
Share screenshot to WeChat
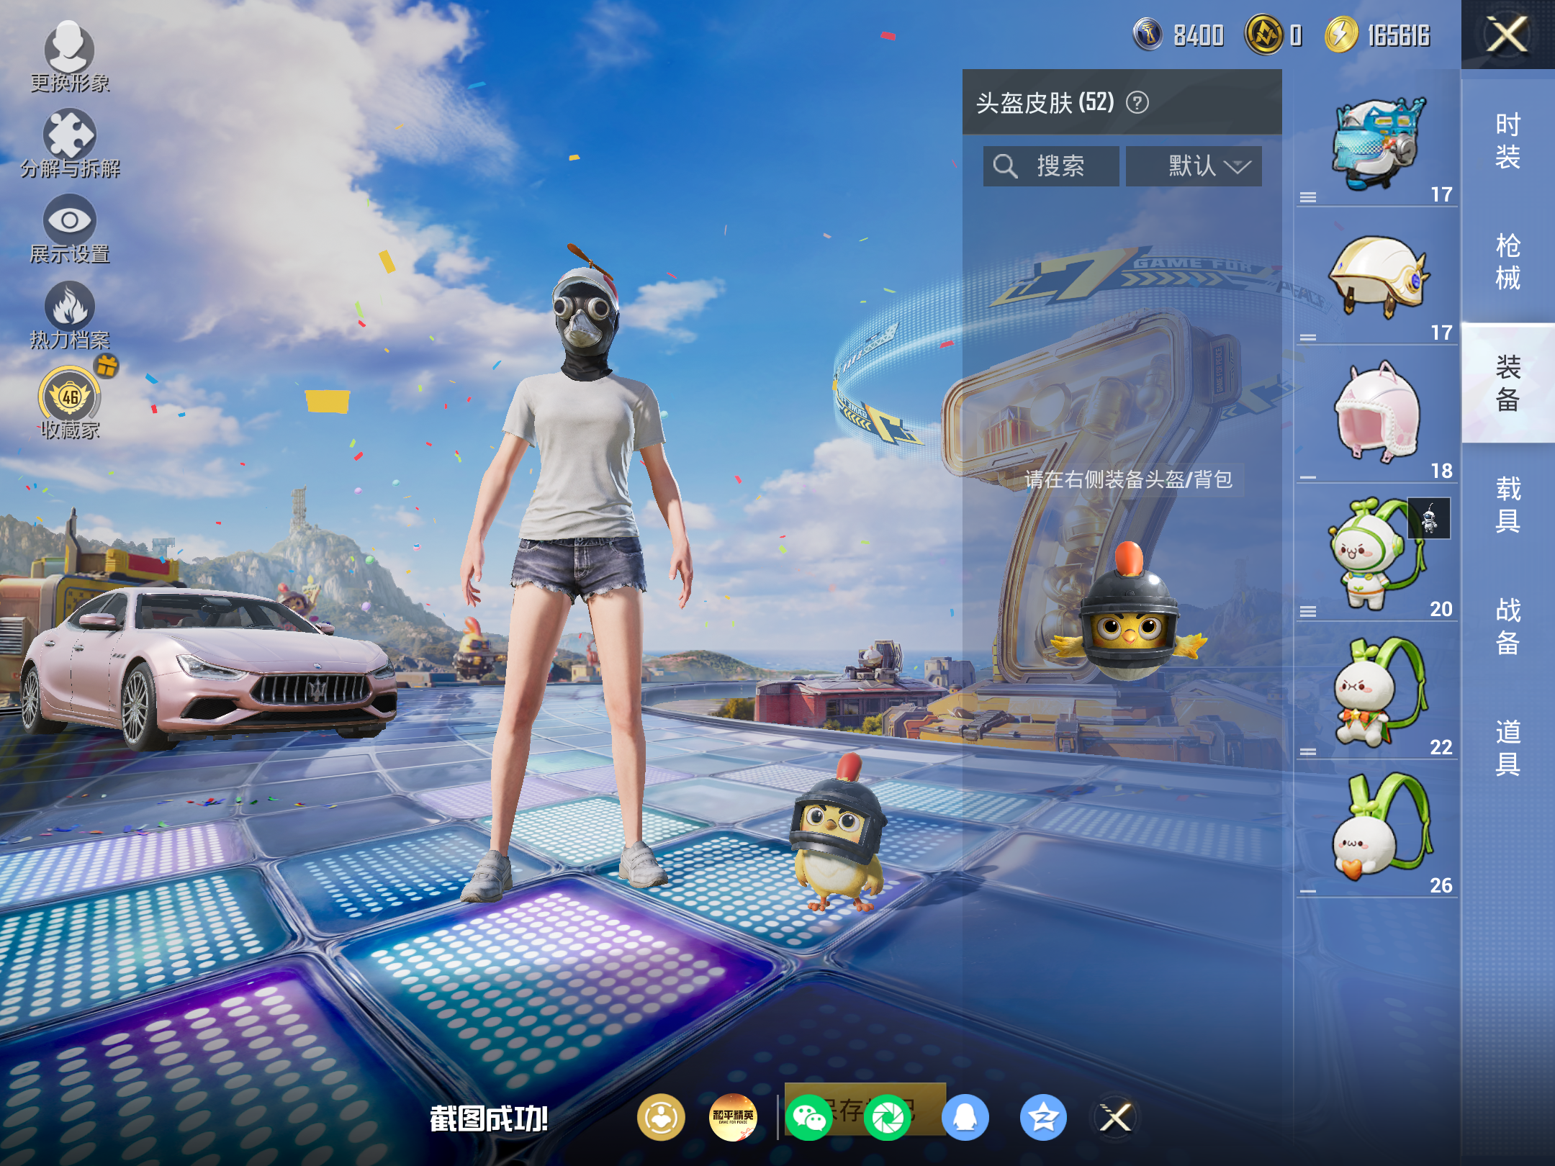point(809,1117)
